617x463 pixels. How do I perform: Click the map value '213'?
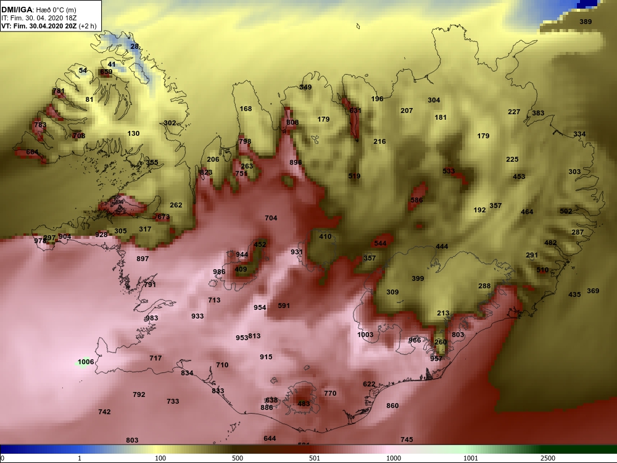coord(443,313)
